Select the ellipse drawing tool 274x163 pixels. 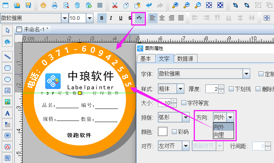point(7,79)
